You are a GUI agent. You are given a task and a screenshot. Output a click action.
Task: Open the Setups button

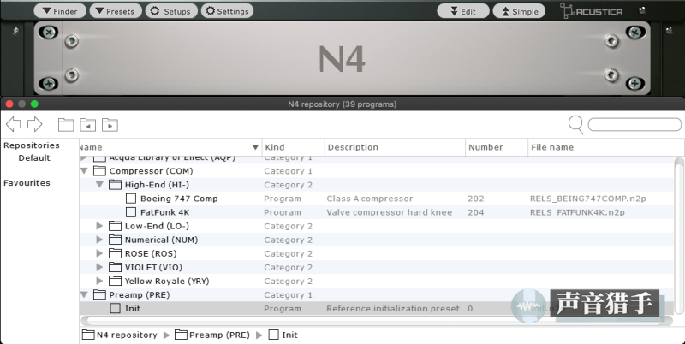171,11
